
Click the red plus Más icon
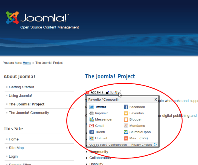(x=126, y=138)
